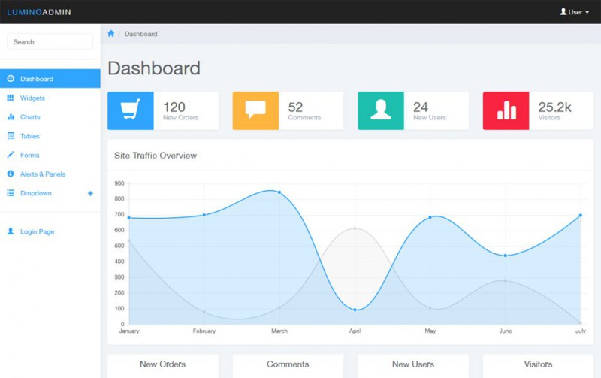Screen dimensions: 601x378
Task: Click the Alerts & Panels info icon
Action: [11, 174]
